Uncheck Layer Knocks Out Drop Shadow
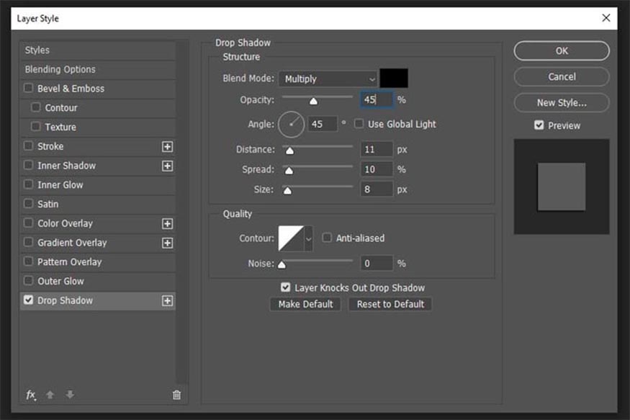The width and height of the screenshot is (630, 420). pos(285,287)
